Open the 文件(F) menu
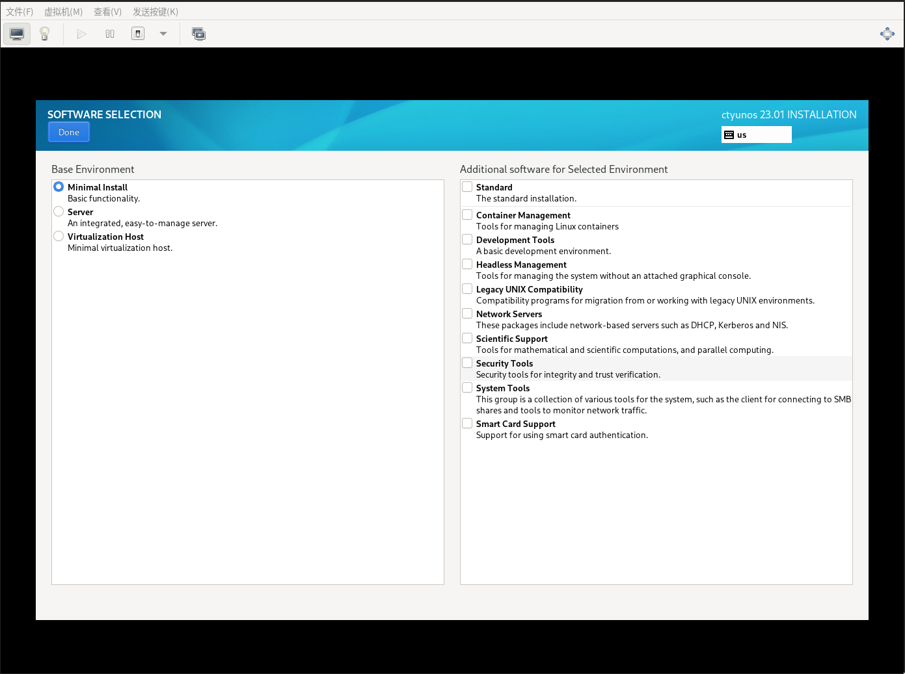Image resolution: width=905 pixels, height=674 pixels. click(x=20, y=12)
